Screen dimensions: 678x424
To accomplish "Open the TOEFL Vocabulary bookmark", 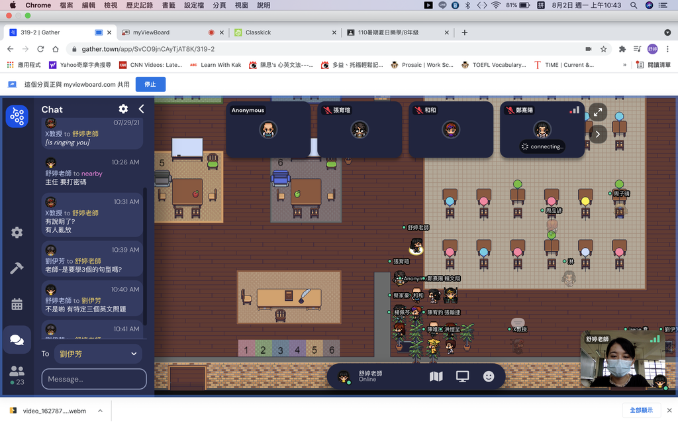I will click(x=494, y=65).
